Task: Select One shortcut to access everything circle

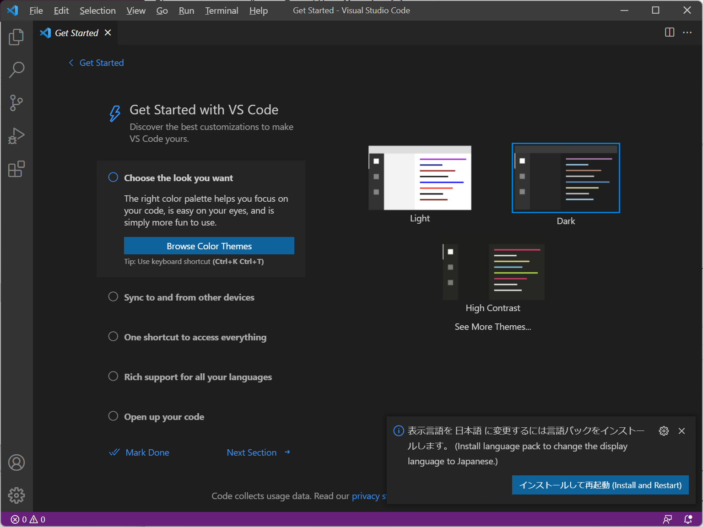Action: [x=113, y=336]
